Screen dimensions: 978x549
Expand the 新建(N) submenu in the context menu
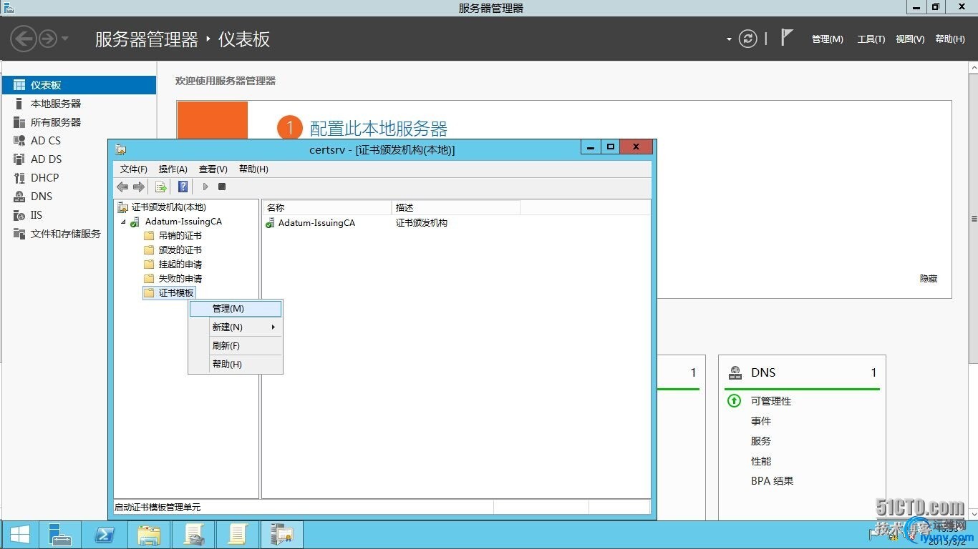point(236,327)
